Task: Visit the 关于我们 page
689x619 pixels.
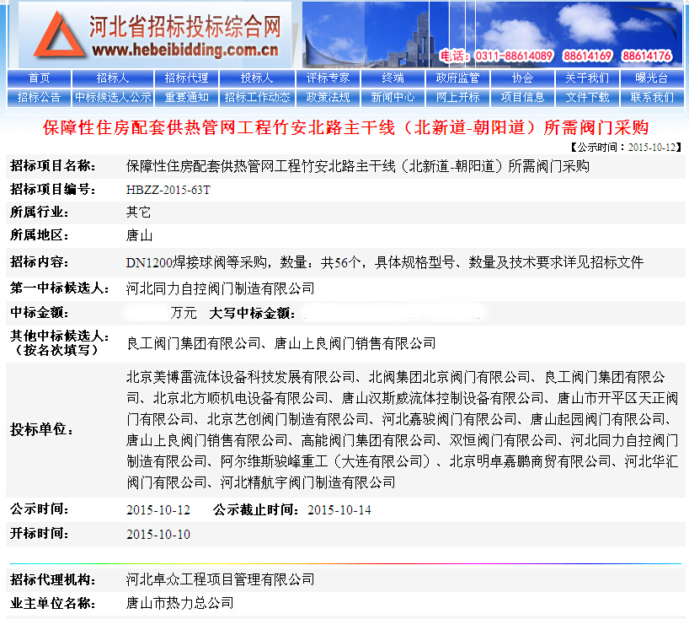Action: tap(587, 78)
